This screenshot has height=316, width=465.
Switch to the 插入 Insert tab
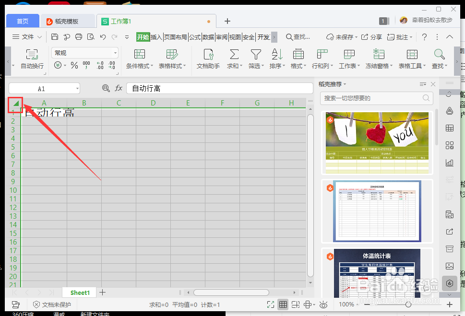click(156, 37)
